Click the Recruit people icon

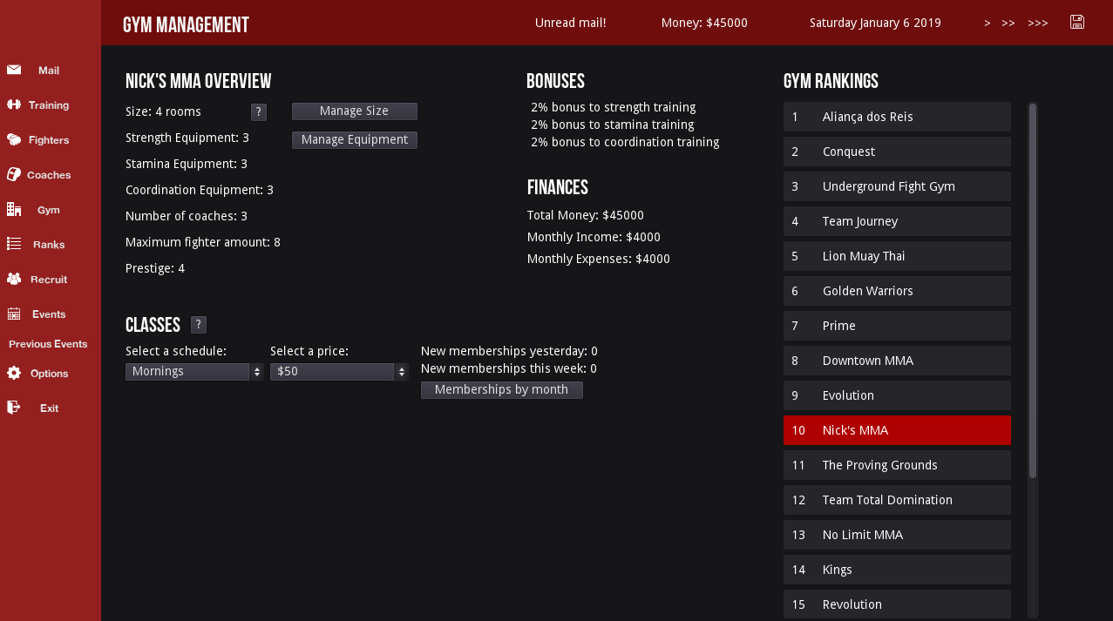[14, 279]
